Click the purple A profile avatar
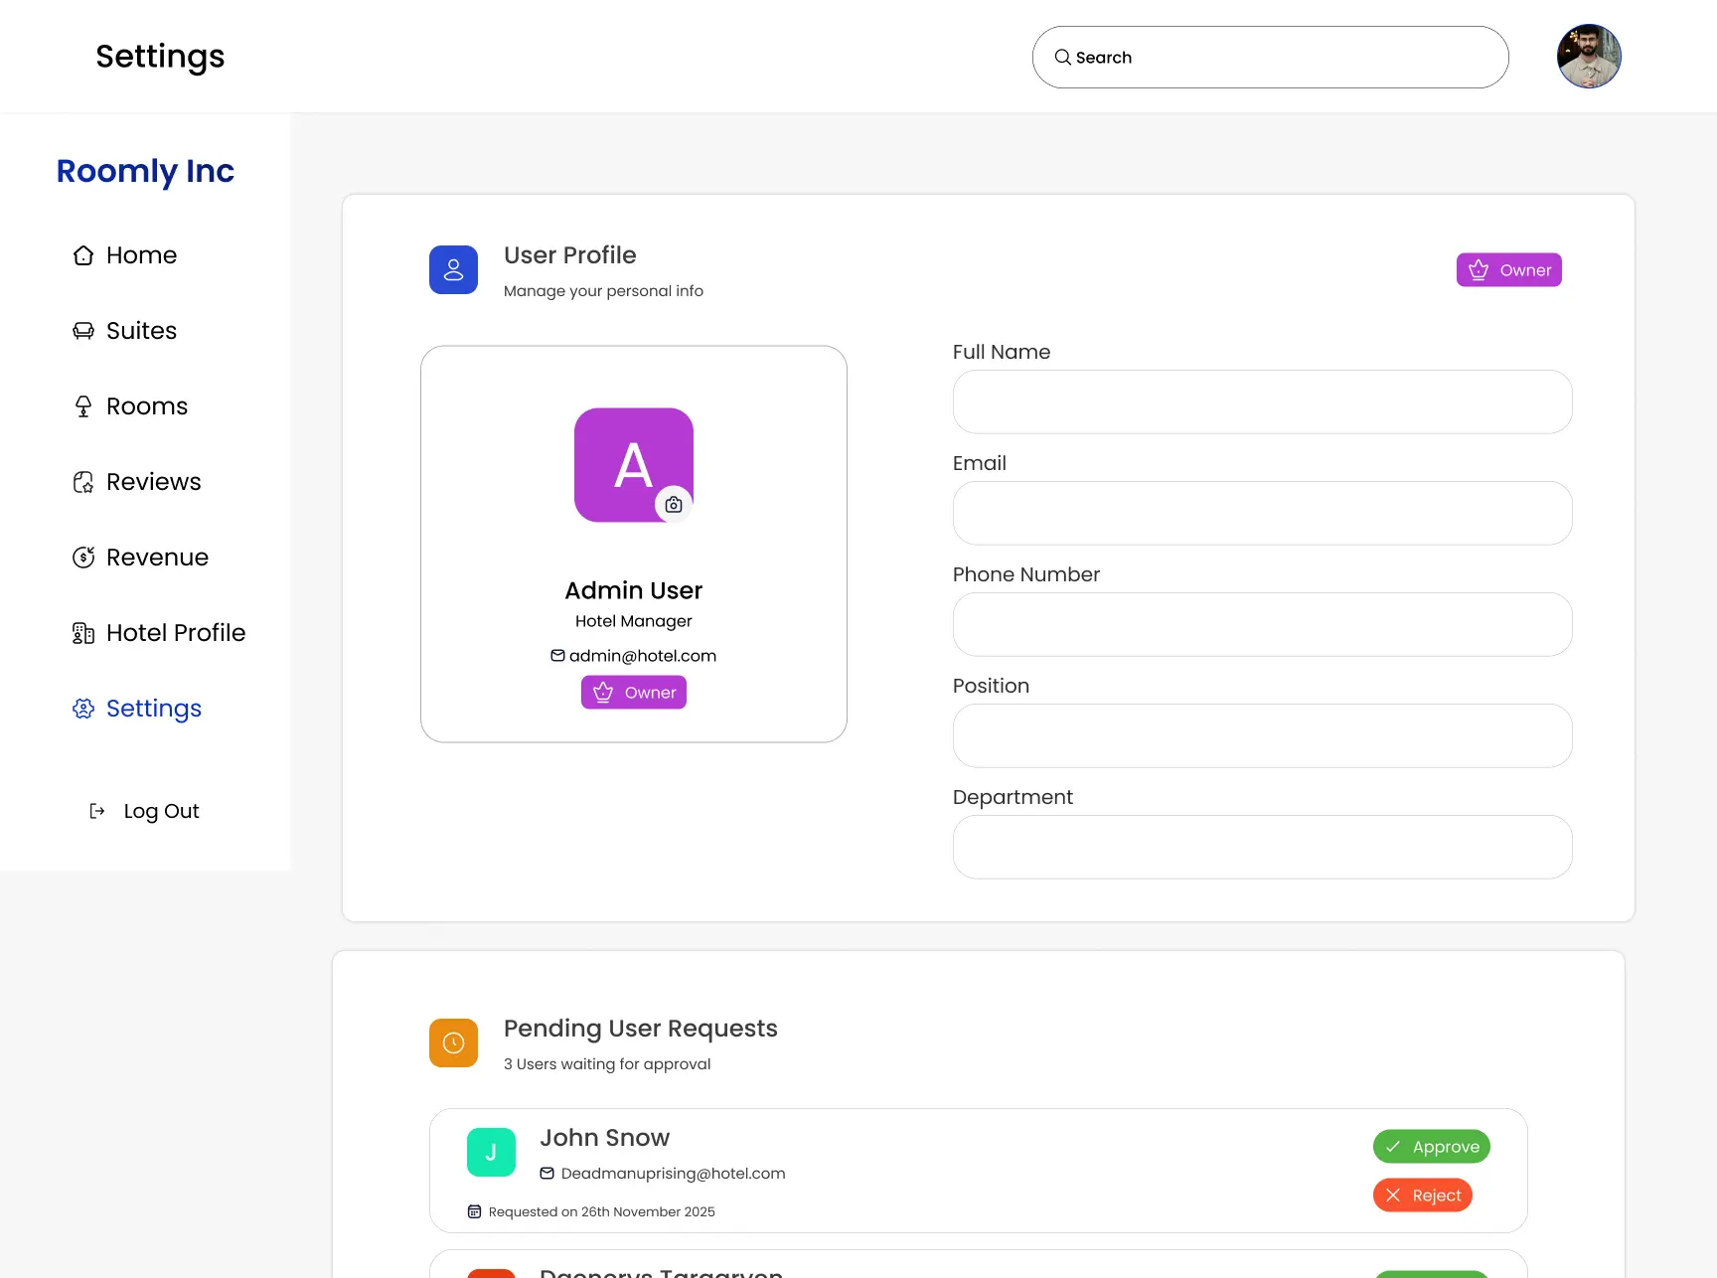This screenshot has width=1717, height=1278. point(634,465)
